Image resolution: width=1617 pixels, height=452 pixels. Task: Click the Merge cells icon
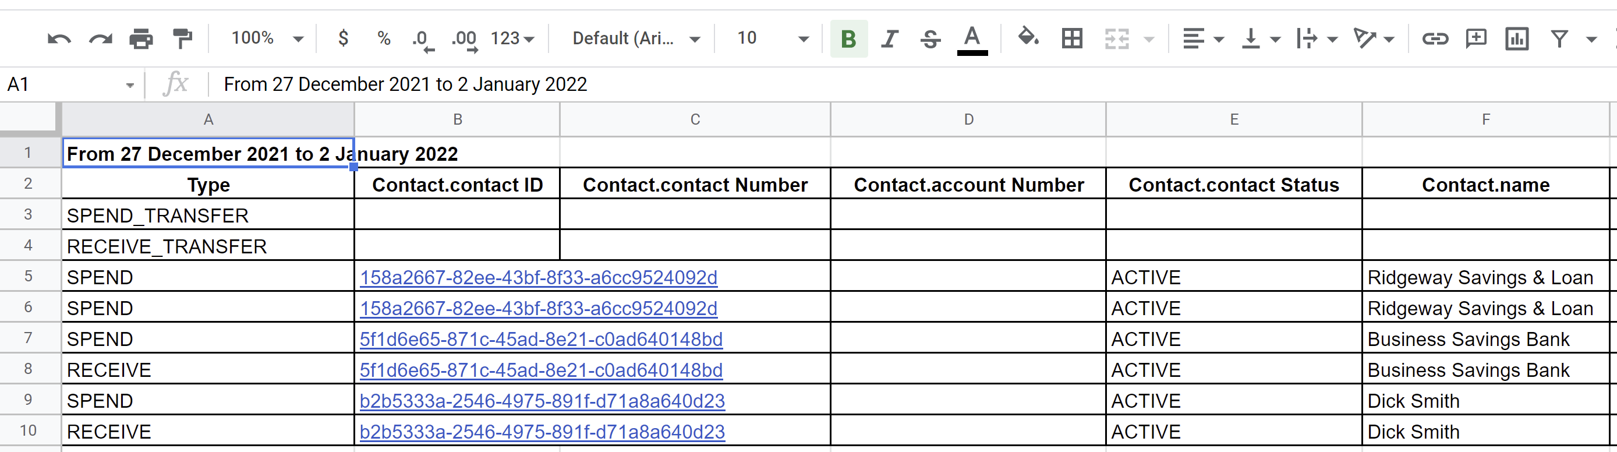[1117, 39]
